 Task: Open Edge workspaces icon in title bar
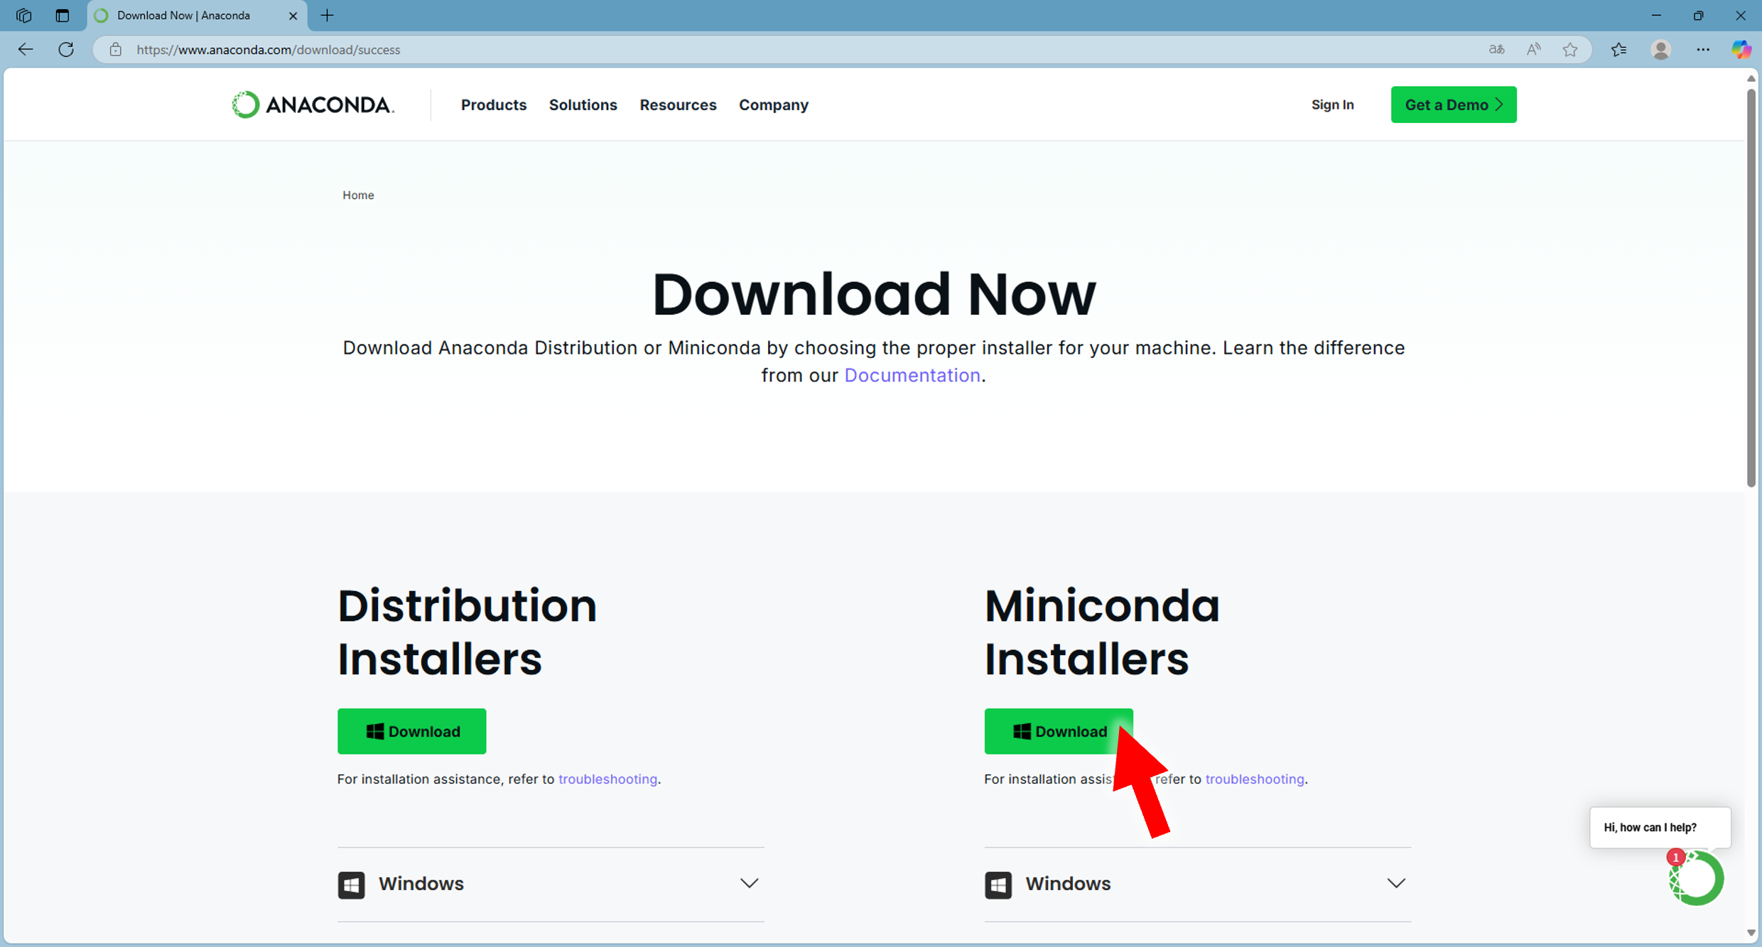(x=23, y=15)
